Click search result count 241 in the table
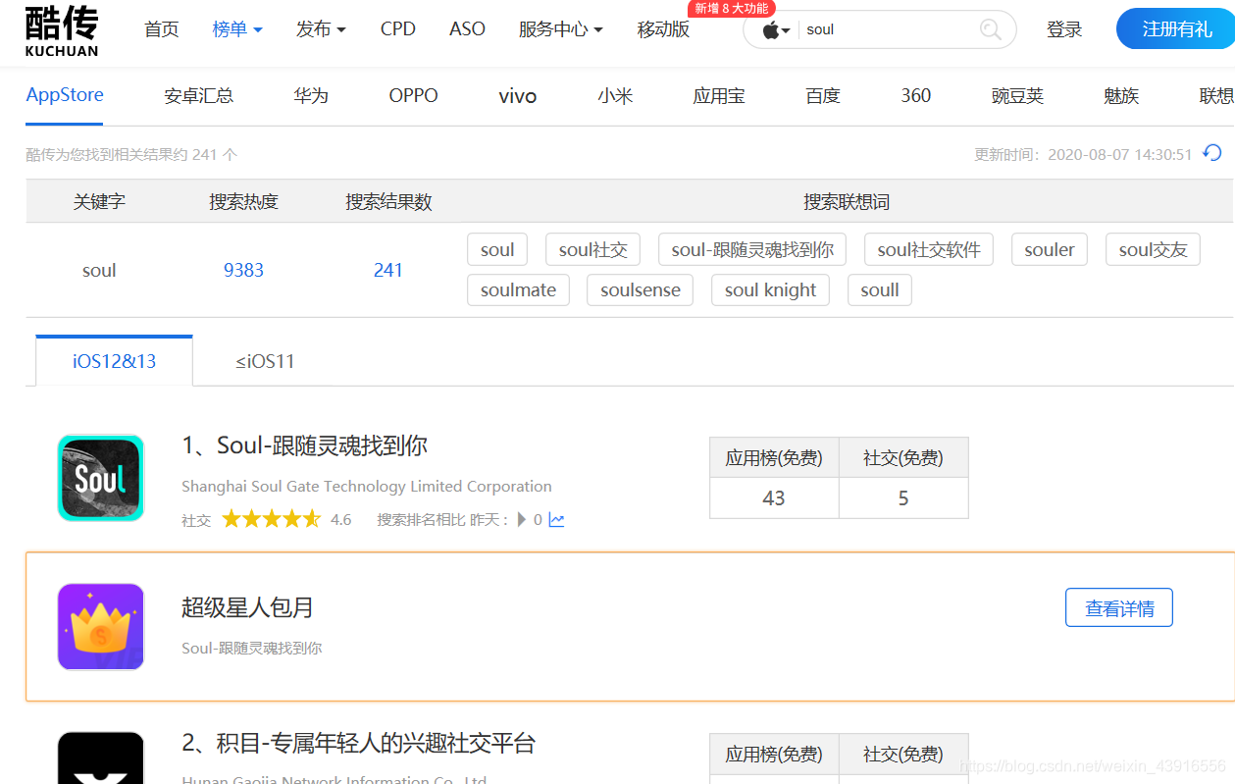This screenshot has width=1235, height=784. (x=388, y=270)
